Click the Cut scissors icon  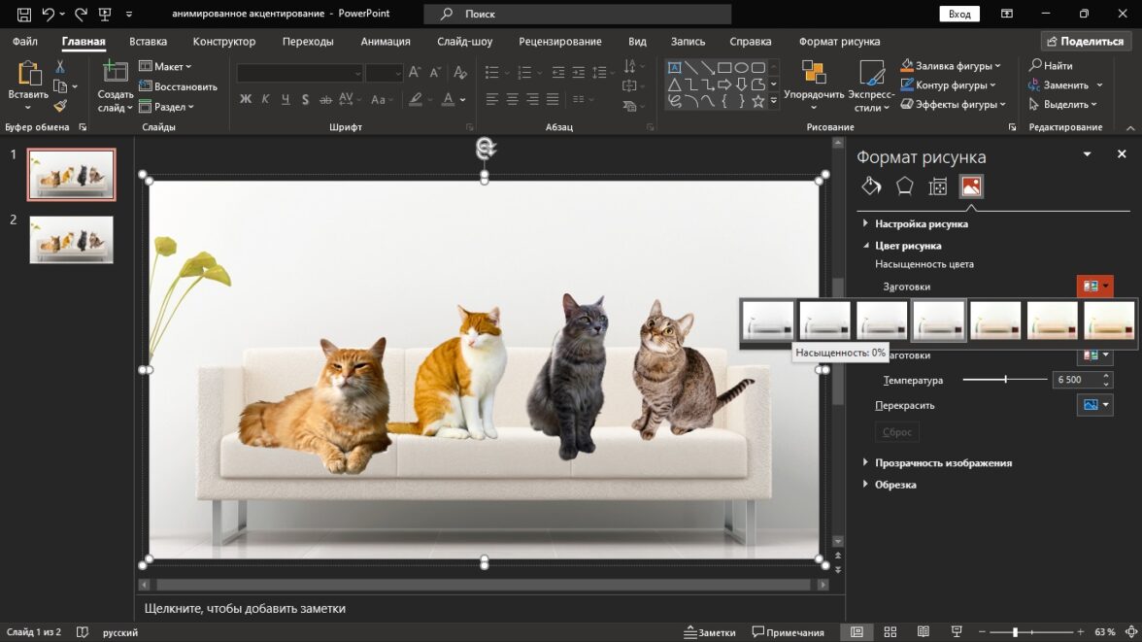pos(60,66)
